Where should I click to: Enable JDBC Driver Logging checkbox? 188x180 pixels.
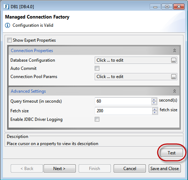[x=97, y=119]
